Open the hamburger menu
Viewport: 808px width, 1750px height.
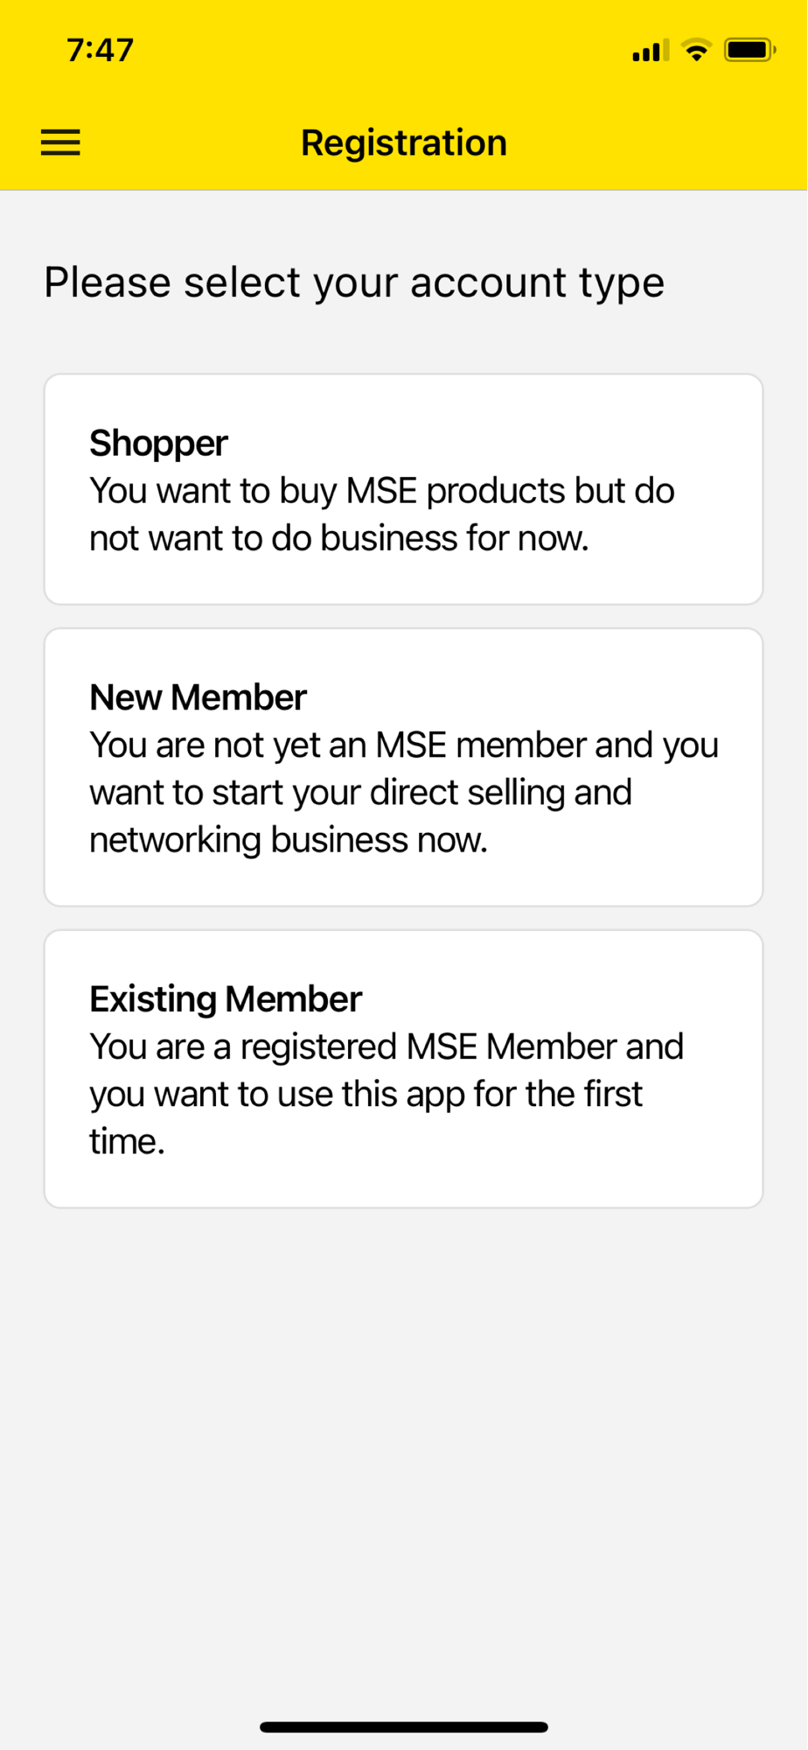(x=60, y=143)
